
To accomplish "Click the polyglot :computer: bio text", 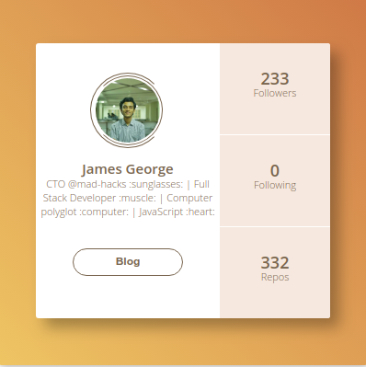I will pos(85,212).
